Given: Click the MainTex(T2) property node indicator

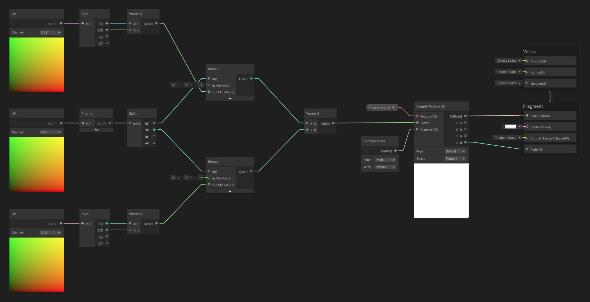Looking at the screenshot, I should (369, 107).
